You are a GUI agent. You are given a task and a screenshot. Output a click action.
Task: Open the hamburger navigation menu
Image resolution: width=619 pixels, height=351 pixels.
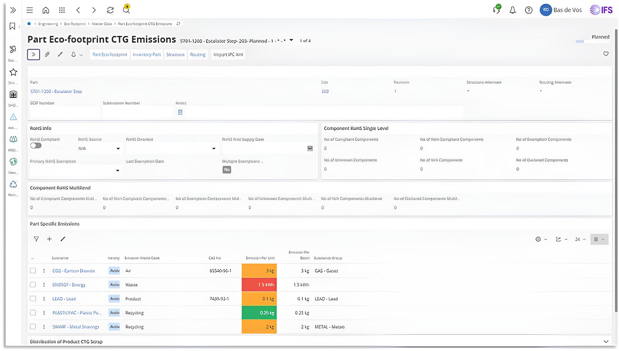[x=29, y=10]
